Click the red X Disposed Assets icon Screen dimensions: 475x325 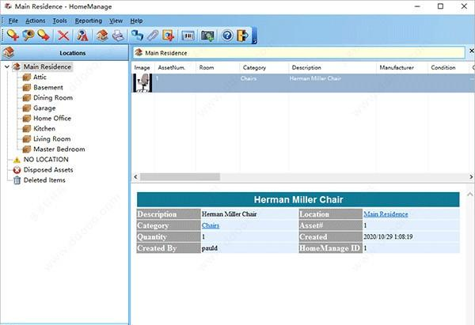coord(17,170)
